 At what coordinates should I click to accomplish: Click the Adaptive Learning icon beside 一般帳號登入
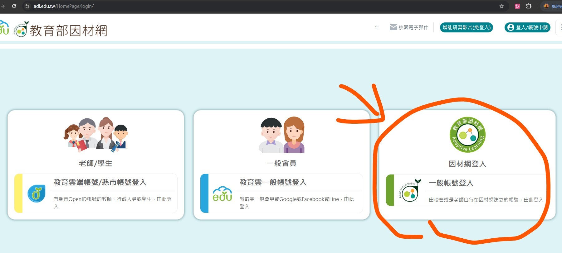click(410, 190)
